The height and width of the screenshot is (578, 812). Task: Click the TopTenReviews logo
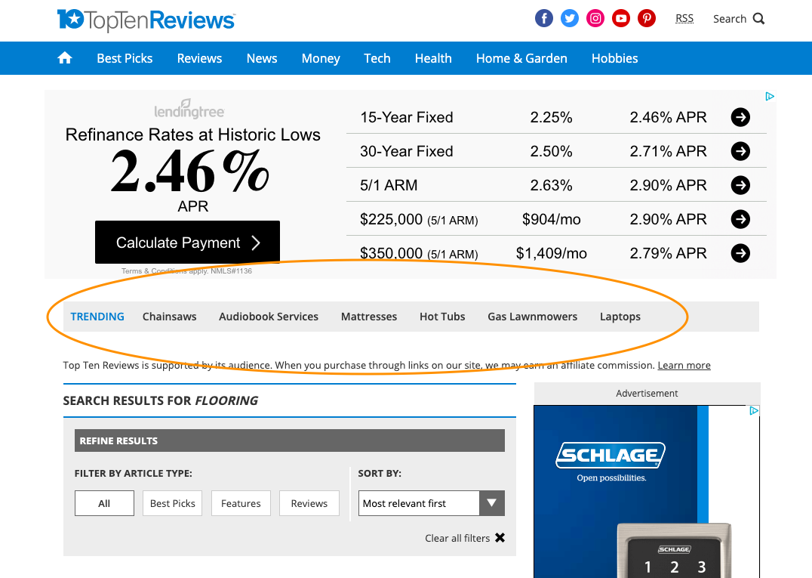[146, 20]
